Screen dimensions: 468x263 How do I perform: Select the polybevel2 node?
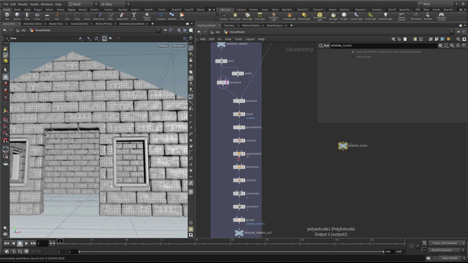[239, 167]
